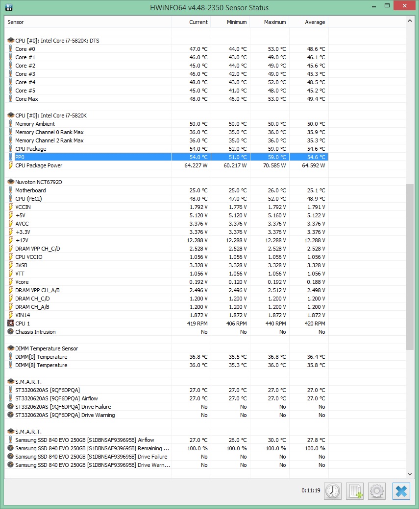Click the 64.227 W current power value
The image size is (419, 509).
(196, 165)
